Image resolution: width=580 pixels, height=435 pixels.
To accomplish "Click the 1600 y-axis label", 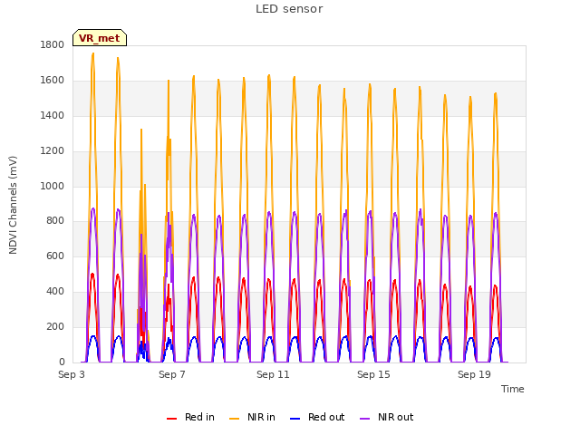I will 53,81.
